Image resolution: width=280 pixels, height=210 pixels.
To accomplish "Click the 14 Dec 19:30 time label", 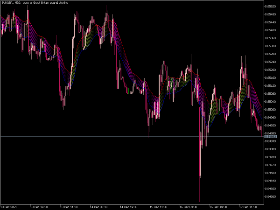I will click(128, 207).
